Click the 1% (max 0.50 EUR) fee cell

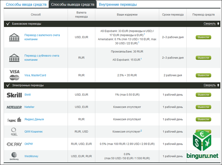point(127,95)
